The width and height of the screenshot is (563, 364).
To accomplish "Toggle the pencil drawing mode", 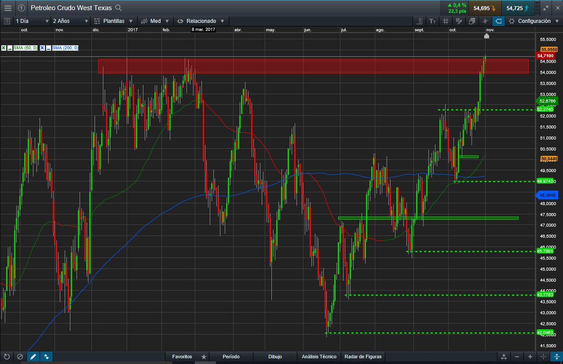I will coord(33,357).
